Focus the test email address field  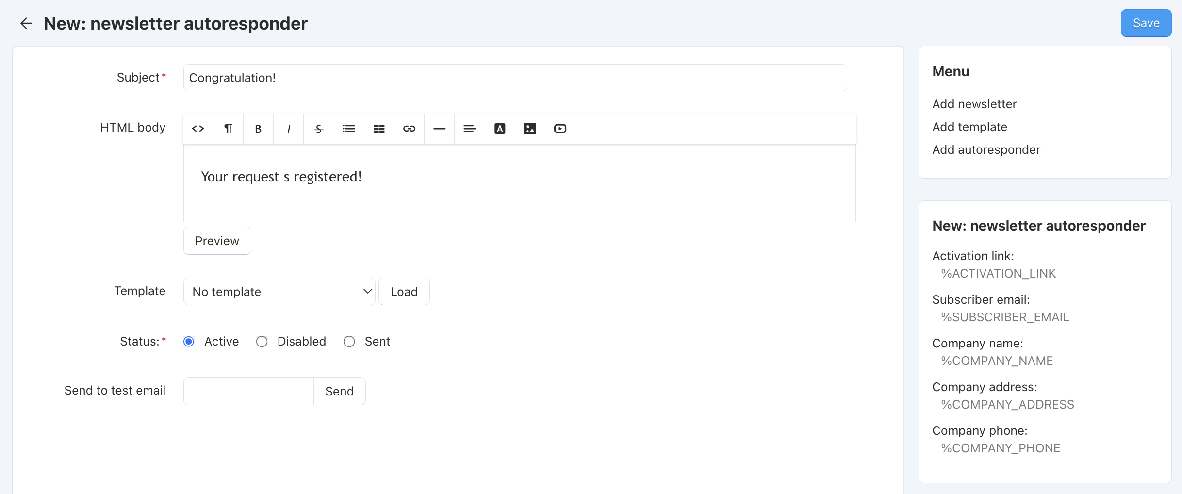248,391
